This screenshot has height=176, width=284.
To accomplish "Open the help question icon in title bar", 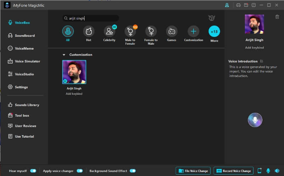I will tap(253, 5).
